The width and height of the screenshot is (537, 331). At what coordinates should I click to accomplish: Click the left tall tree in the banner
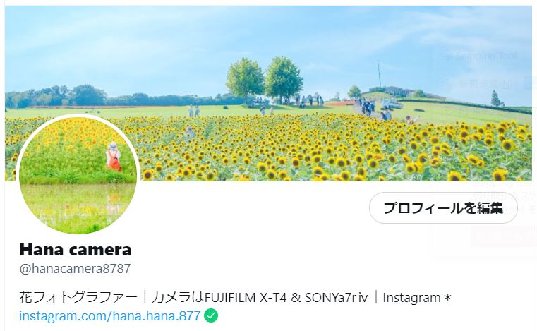(245, 80)
